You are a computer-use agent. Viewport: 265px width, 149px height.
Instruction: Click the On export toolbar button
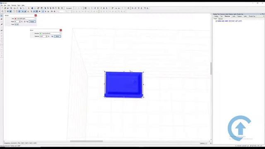(x=69, y=8)
